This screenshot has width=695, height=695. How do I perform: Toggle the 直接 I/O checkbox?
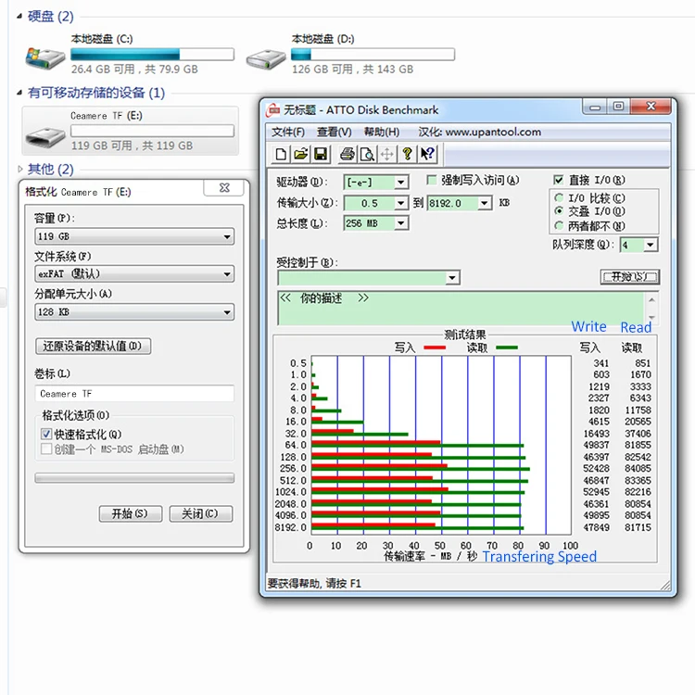tap(559, 180)
